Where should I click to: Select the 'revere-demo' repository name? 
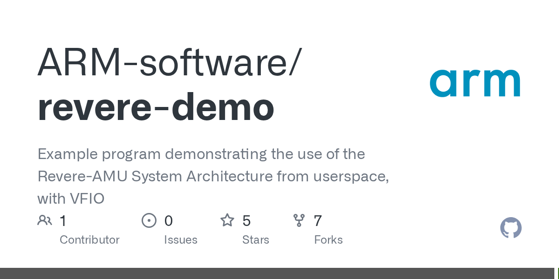[156, 106]
